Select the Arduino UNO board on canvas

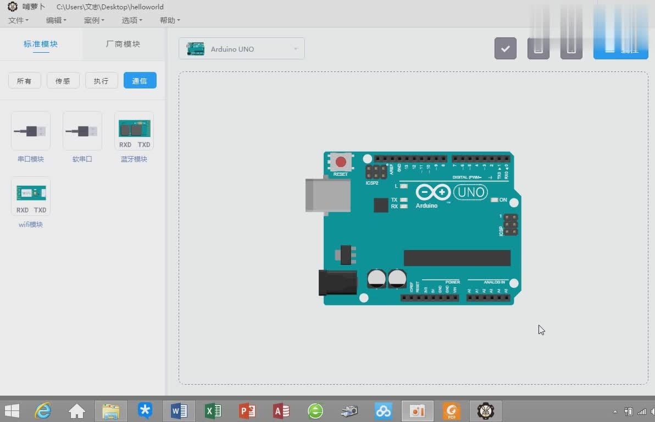[x=414, y=228]
